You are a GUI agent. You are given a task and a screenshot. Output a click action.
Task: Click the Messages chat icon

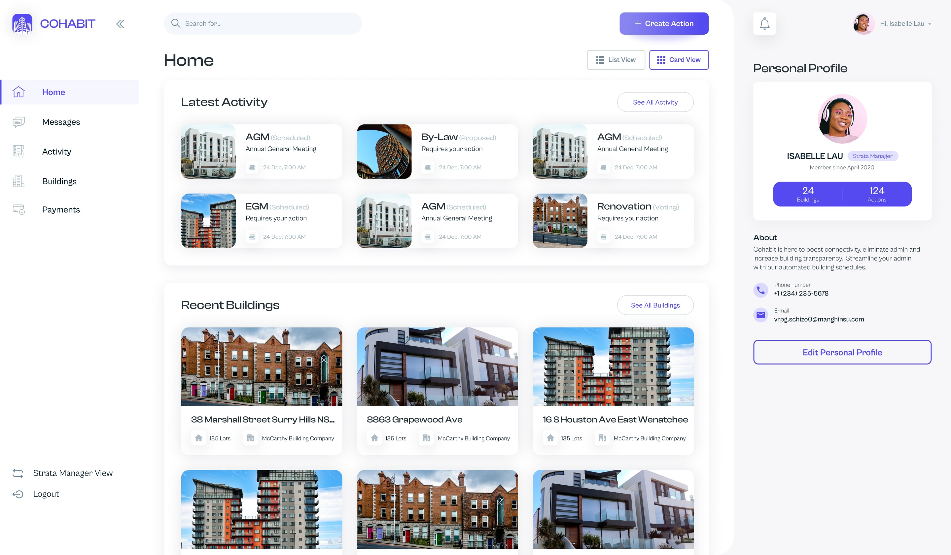18,122
